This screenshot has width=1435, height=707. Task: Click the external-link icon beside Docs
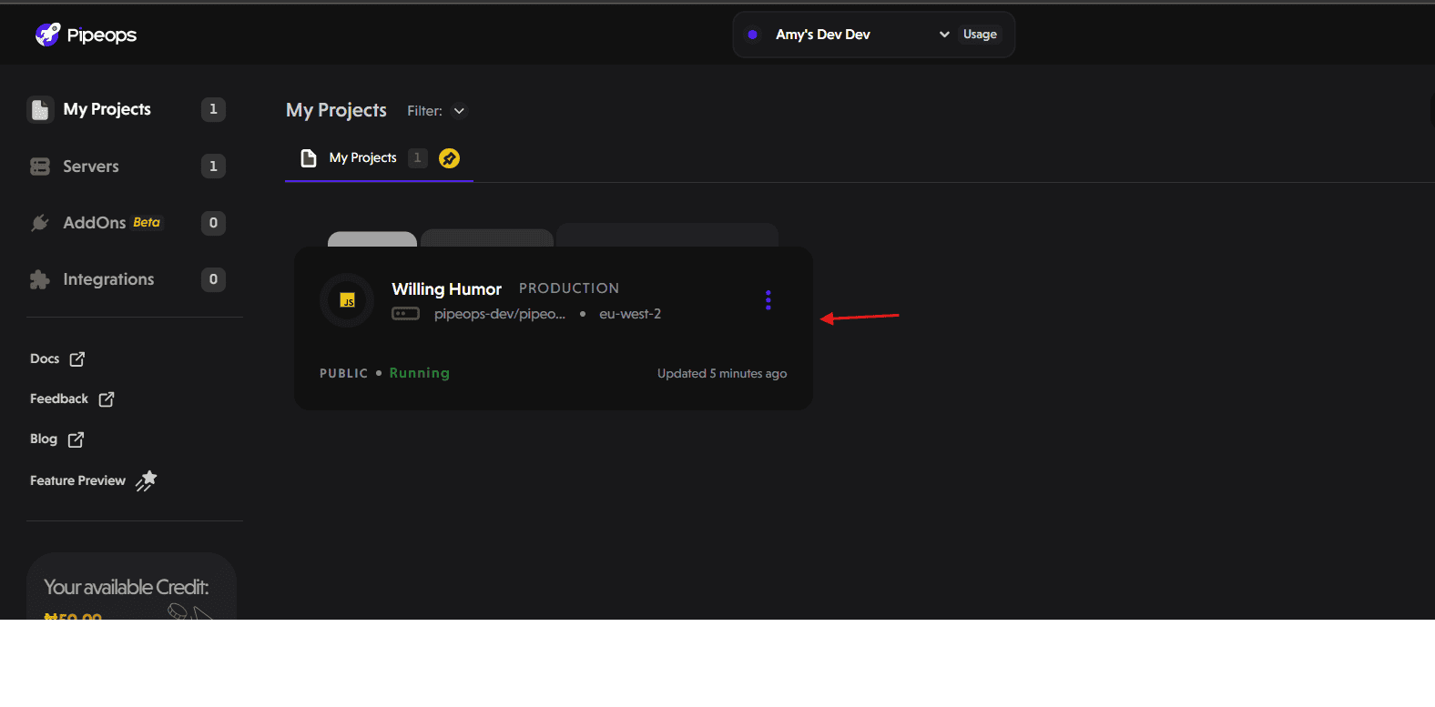click(77, 359)
